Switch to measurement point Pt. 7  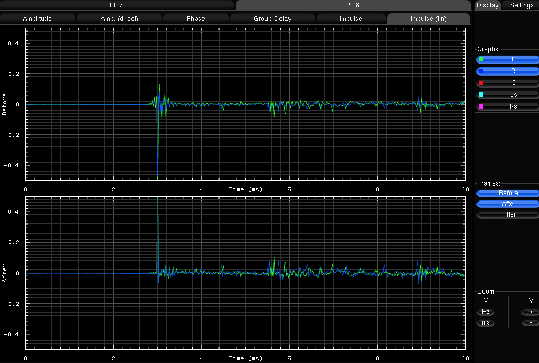(116, 5)
